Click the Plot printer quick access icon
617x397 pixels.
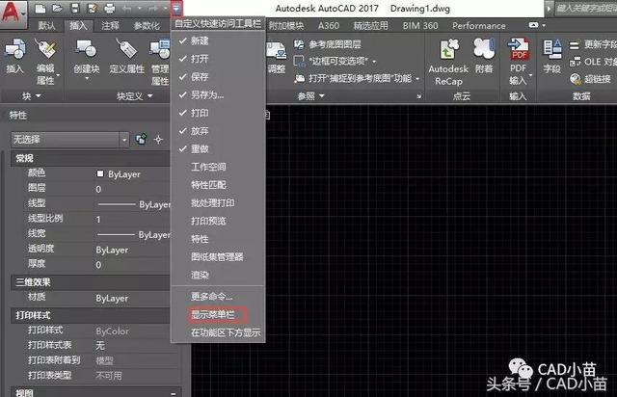click(x=109, y=9)
